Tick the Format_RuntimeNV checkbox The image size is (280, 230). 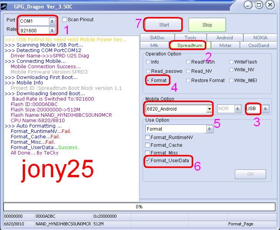[148, 138]
